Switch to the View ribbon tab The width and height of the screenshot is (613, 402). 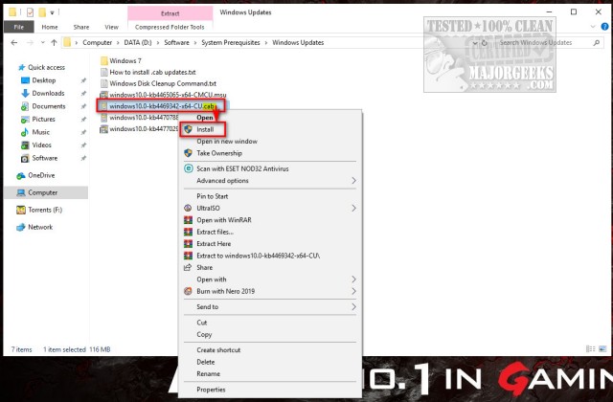click(x=111, y=27)
